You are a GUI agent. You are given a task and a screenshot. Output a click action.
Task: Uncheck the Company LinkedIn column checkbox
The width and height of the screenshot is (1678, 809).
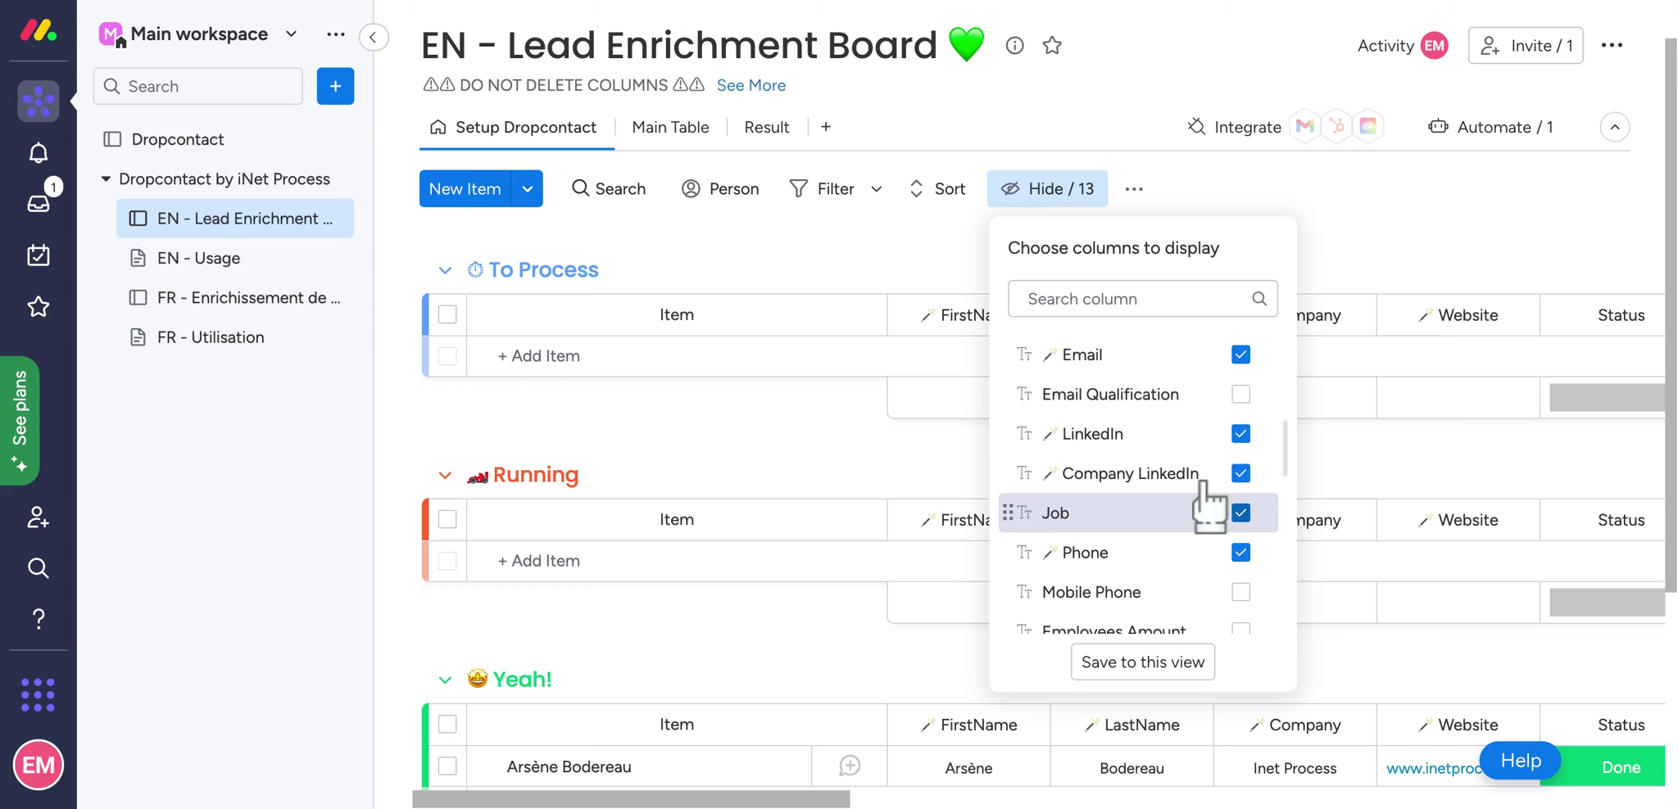tap(1240, 473)
